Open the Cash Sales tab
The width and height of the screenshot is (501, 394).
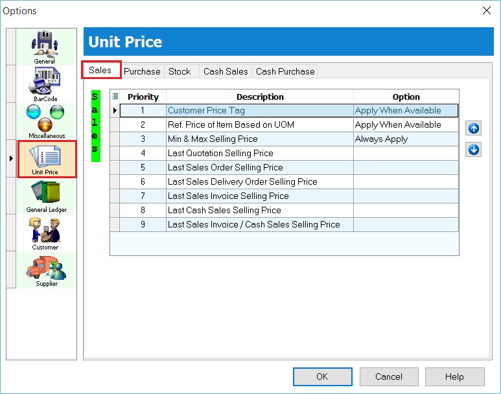point(226,71)
